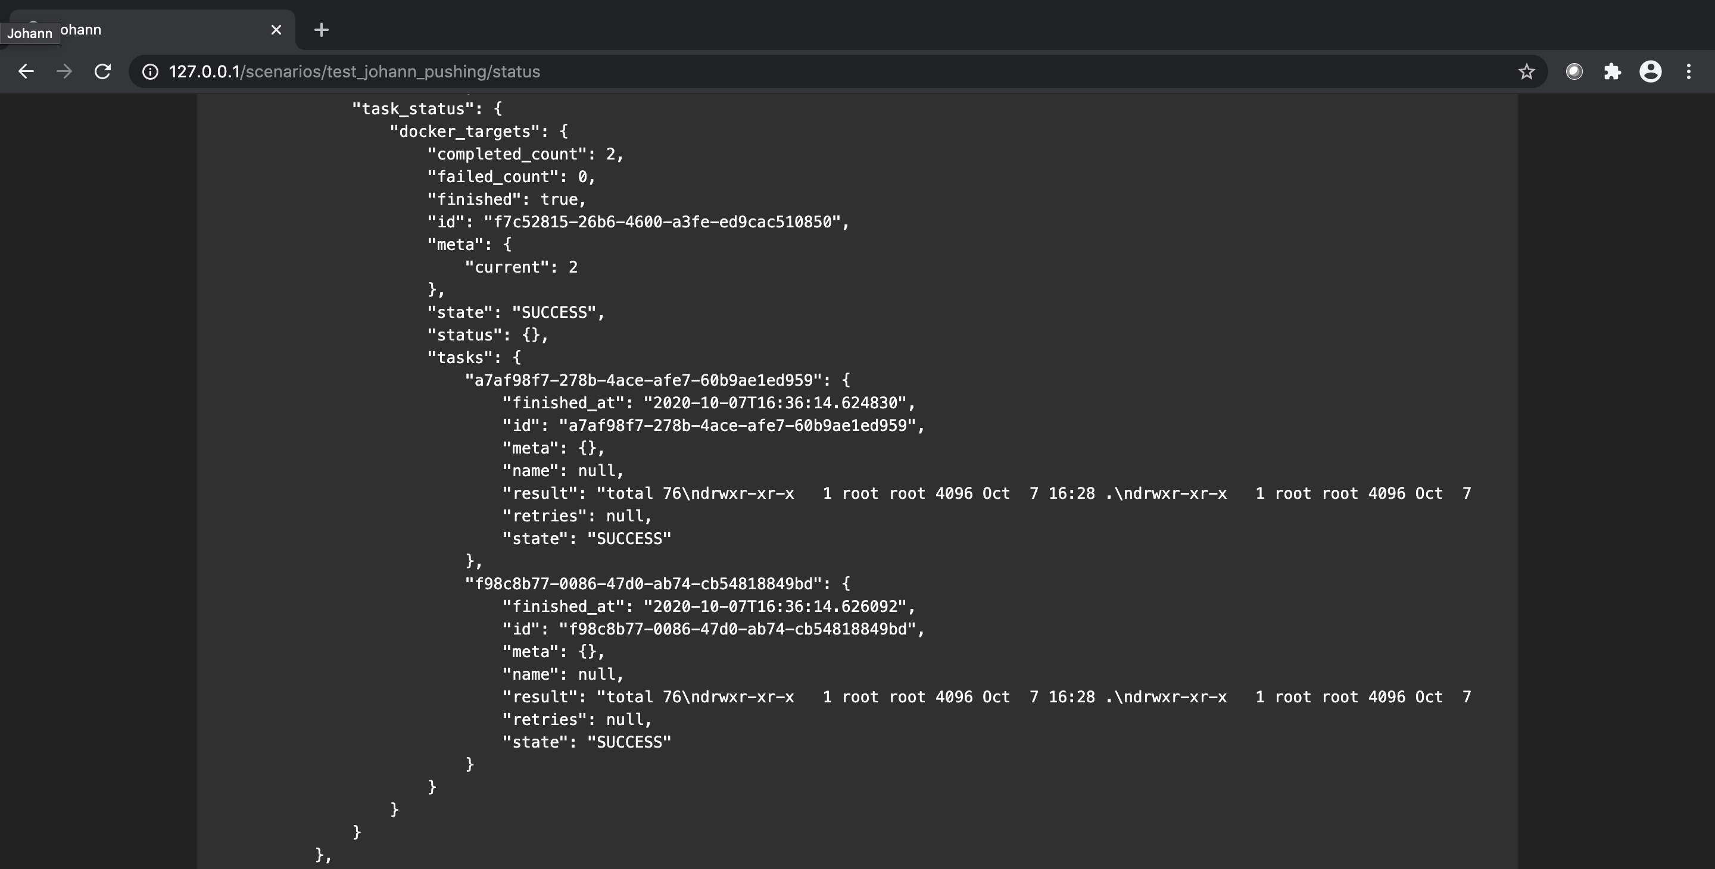The width and height of the screenshot is (1715, 869).
Task: Open a new tab with plus button
Action: tap(322, 30)
